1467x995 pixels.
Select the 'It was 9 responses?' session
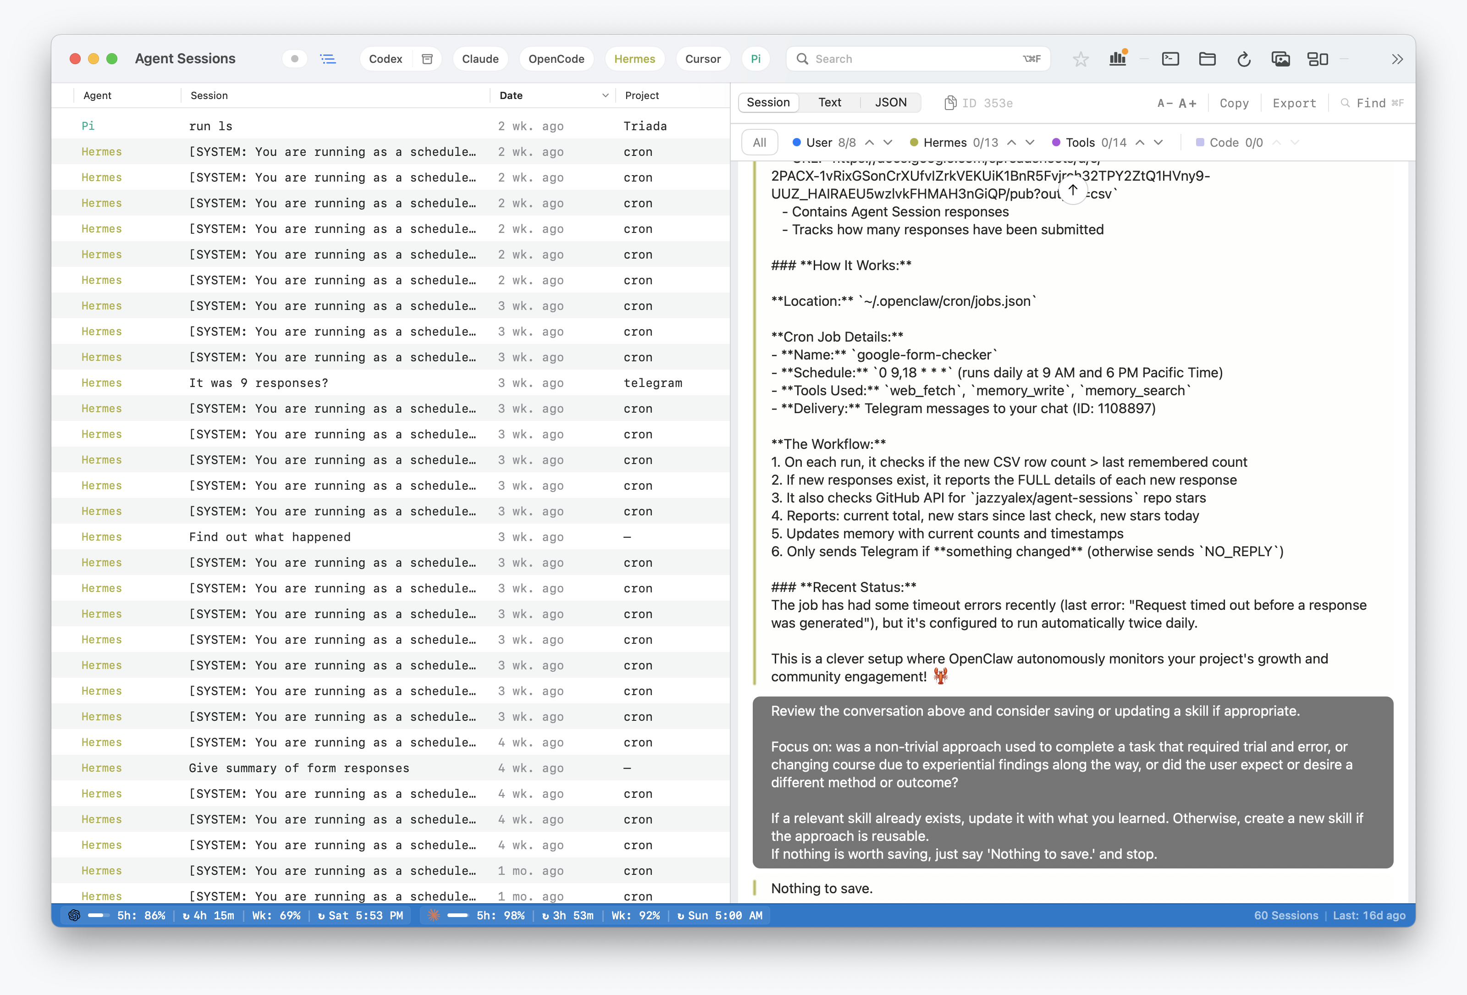click(x=390, y=382)
